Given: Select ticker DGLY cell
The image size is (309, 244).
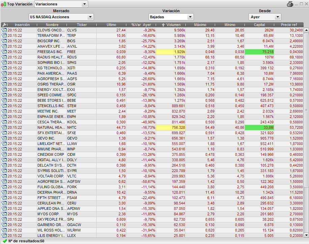Looking at the screenshot, I should point(82,160).
